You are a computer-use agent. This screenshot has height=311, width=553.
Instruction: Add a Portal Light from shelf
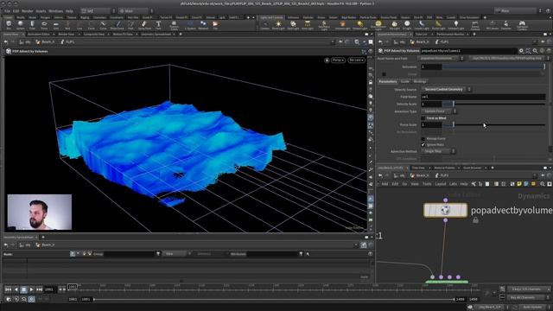[x=438, y=25]
